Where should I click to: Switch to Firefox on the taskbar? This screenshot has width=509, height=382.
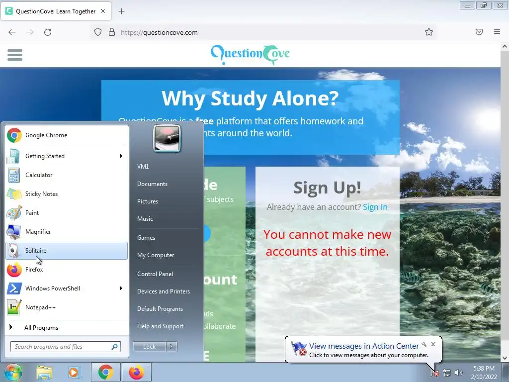tap(137, 372)
